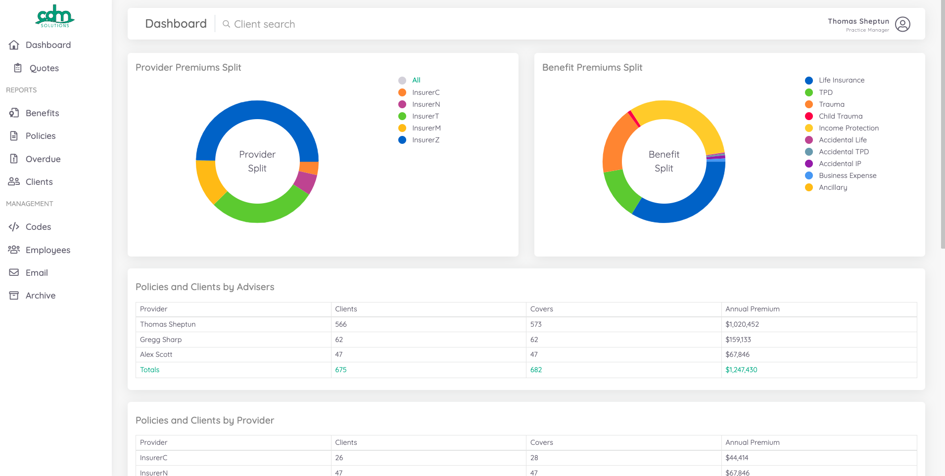Open the Clients report
This screenshot has width=945, height=476.
point(39,182)
